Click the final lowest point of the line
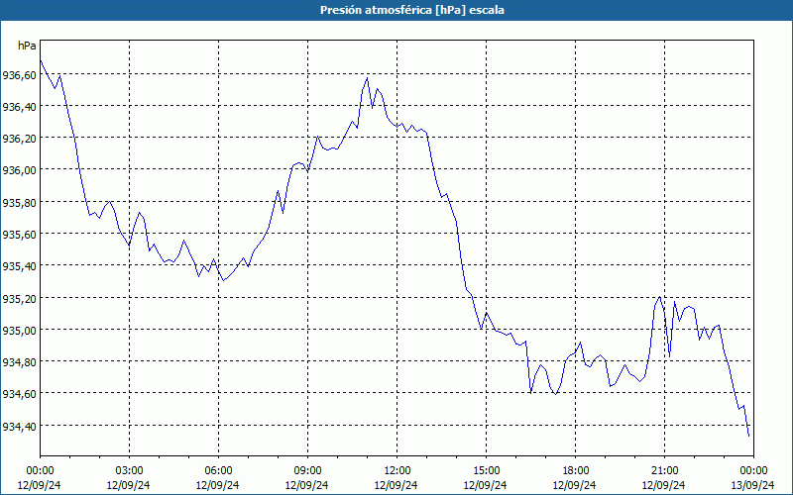 click(748, 436)
